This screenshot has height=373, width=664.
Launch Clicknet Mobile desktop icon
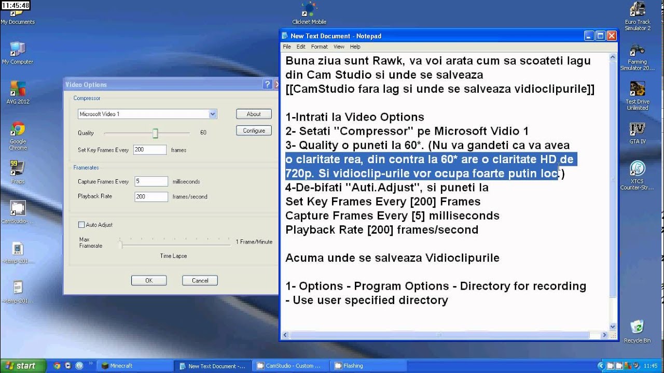[x=309, y=13]
